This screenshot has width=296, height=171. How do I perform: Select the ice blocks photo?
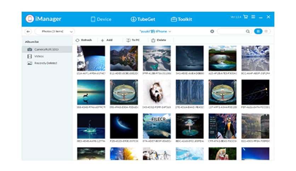point(157,58)
